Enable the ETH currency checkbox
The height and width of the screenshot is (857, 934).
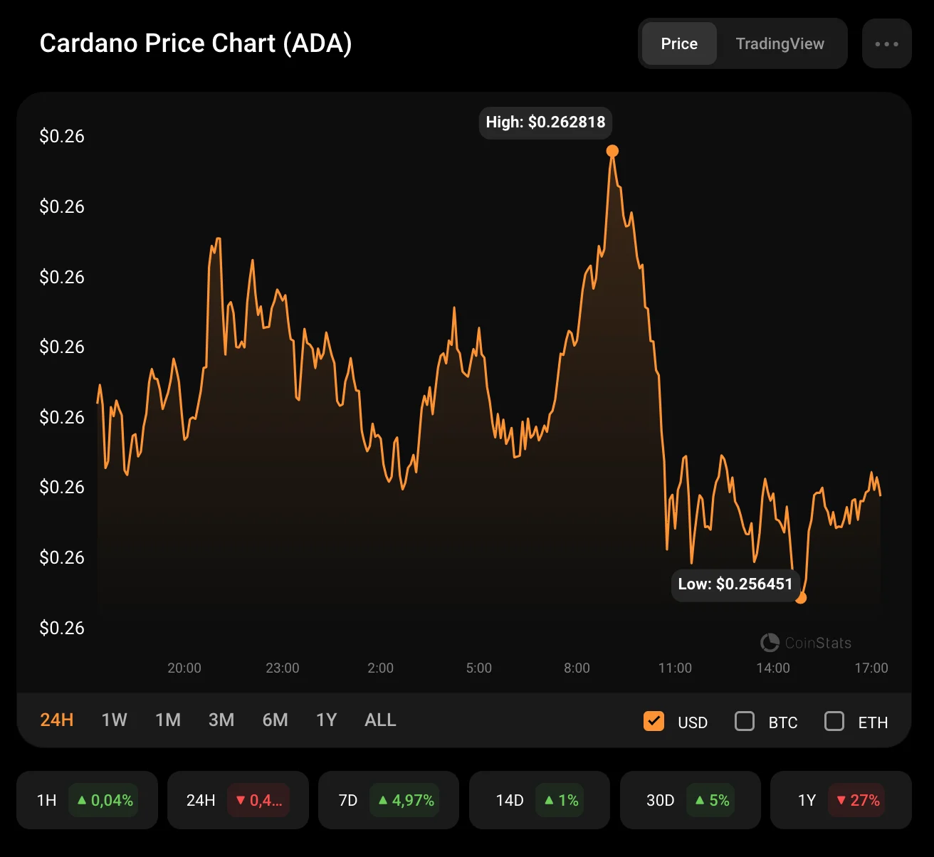834,721
